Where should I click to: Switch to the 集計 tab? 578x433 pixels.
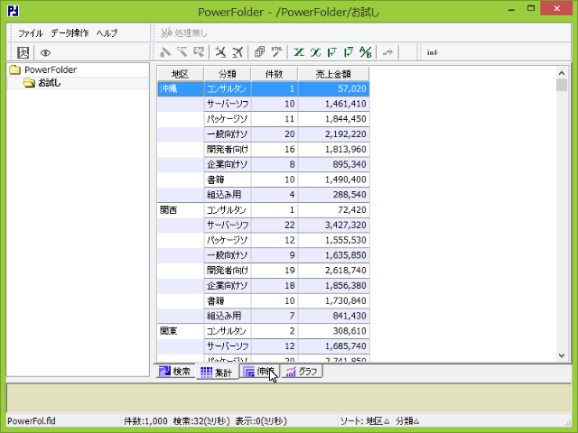(217, 373)
